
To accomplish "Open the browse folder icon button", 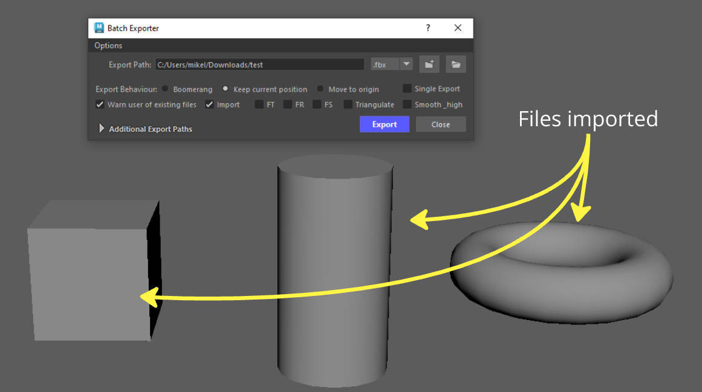I will coord(456,65).
